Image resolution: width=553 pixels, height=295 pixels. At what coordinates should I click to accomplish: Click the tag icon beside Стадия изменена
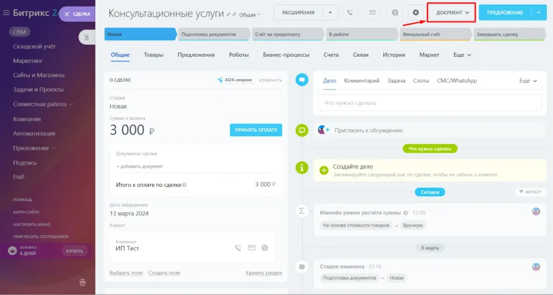[x=302, y=267]
